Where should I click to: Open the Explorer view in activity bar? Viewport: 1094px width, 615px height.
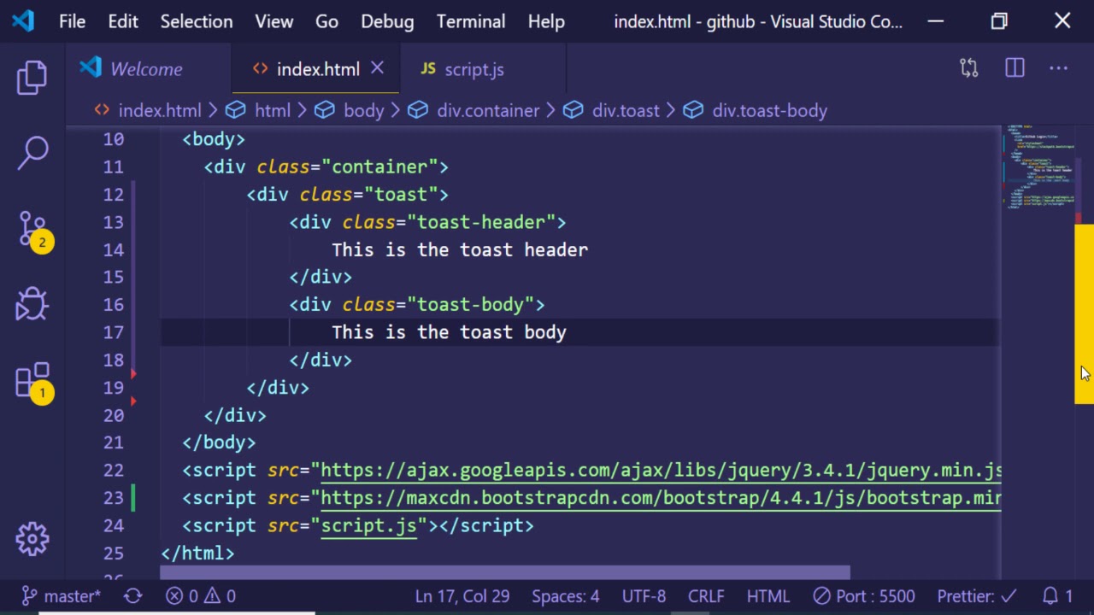coord(32,78)
